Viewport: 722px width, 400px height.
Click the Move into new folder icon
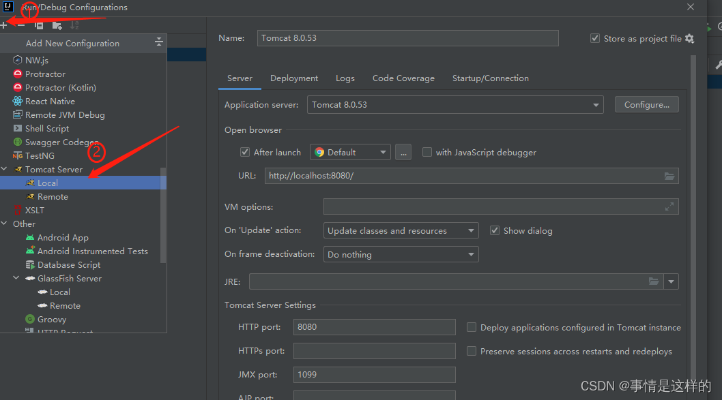click(x=57, y=26)
